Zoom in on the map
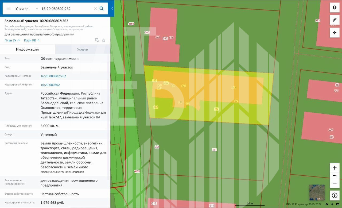This screenshot has width=342, height=208. (x=335, y=168)
